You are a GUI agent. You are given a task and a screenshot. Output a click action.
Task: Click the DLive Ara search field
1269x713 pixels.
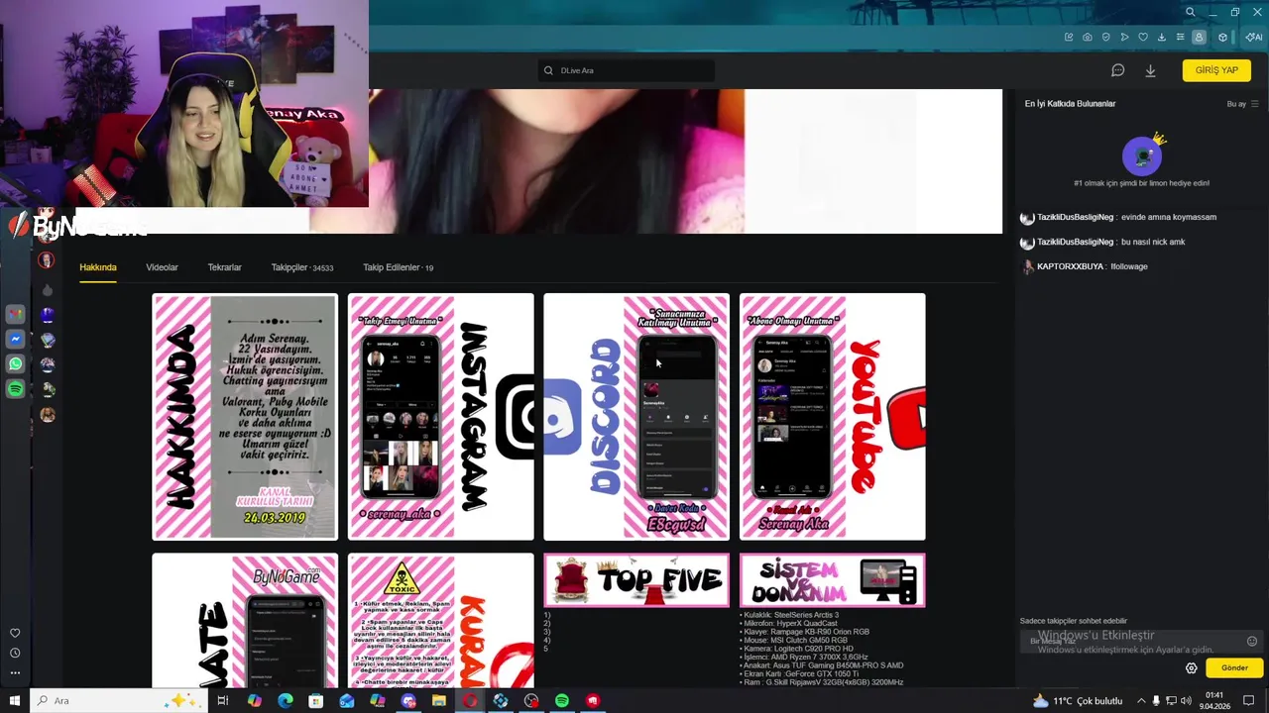pos(627,70)
